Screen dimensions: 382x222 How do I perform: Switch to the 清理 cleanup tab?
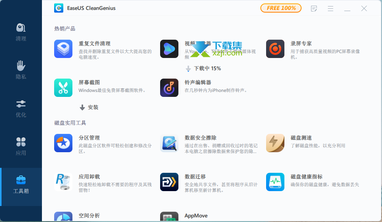[21, 32]
